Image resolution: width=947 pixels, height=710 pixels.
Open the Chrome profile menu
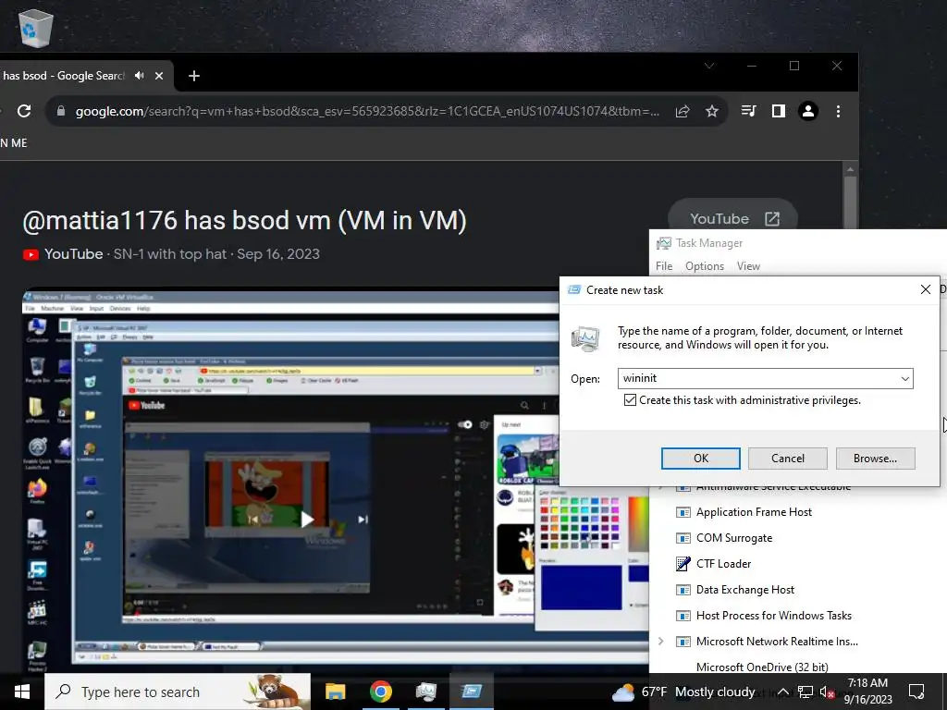[x=808, y=111]
